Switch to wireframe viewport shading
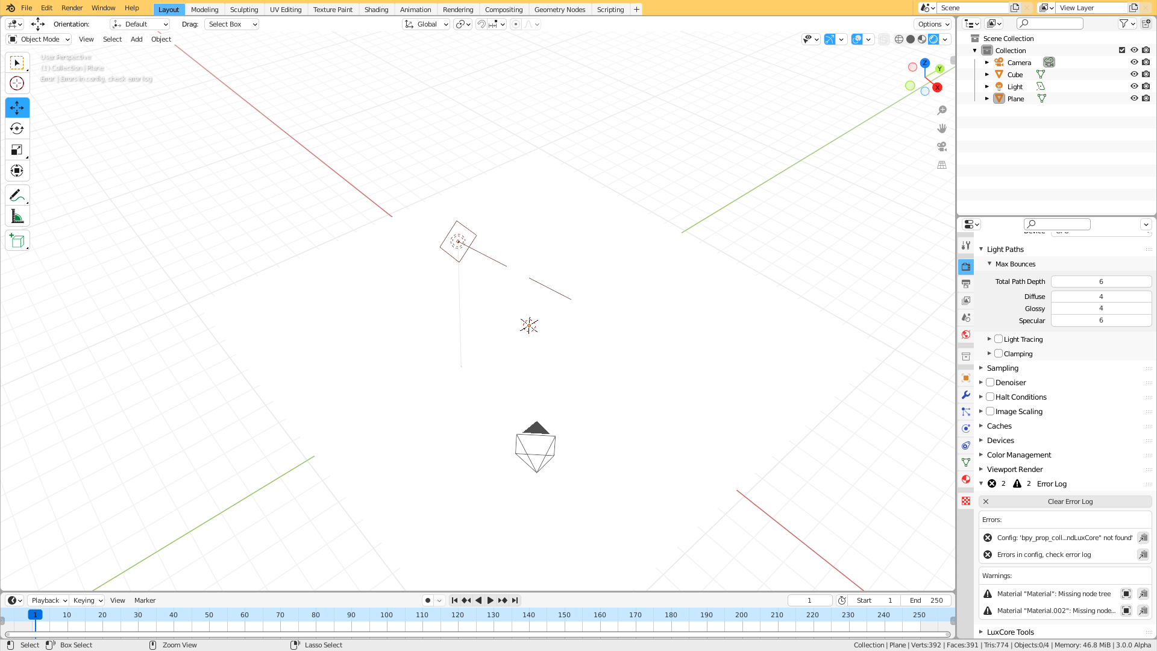This screenshot has height=651, width=1157. coord(899,39)
